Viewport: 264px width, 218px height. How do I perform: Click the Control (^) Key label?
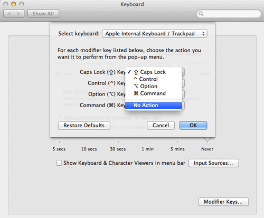coord(107,83)
